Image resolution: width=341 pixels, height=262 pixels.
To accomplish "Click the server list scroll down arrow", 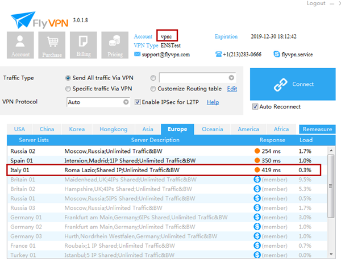I will coord(331,254).
